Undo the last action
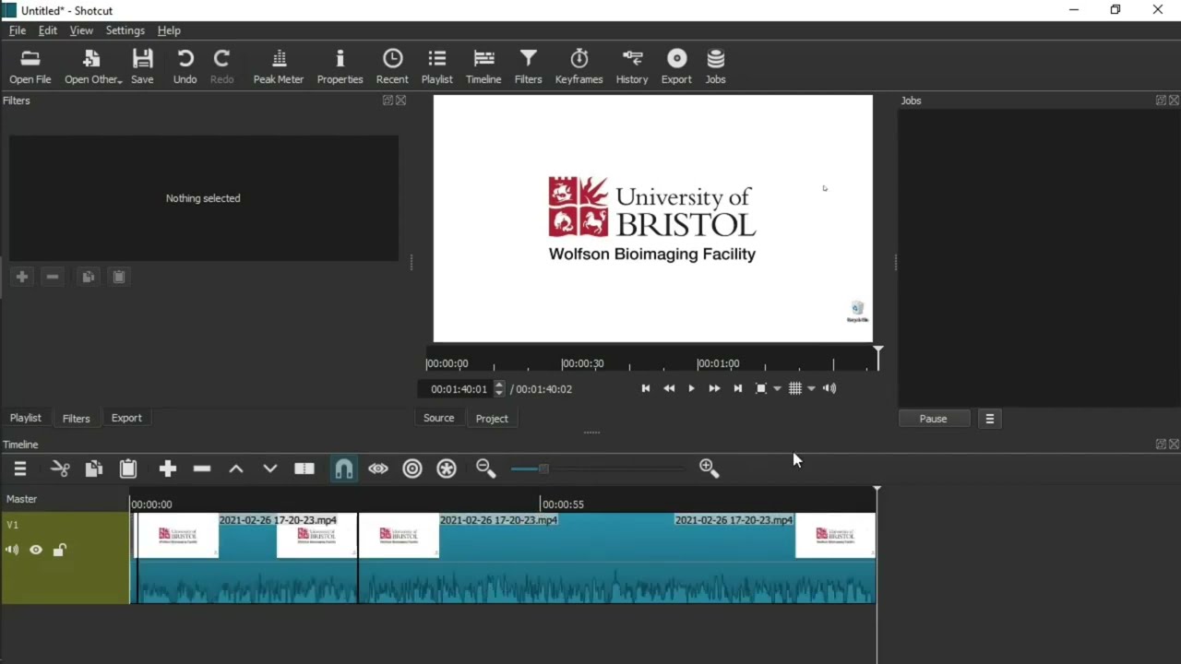Screen dimensions: 1181x664 (x=185, y=67)
